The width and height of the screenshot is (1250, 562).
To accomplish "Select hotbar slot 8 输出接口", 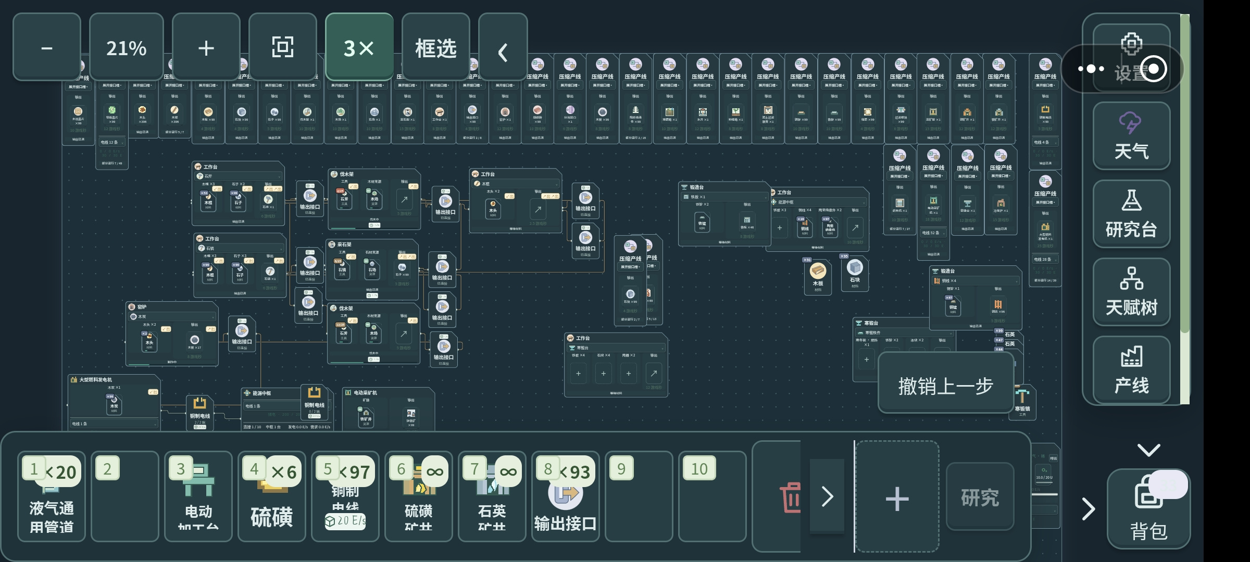I will [566, 496].
